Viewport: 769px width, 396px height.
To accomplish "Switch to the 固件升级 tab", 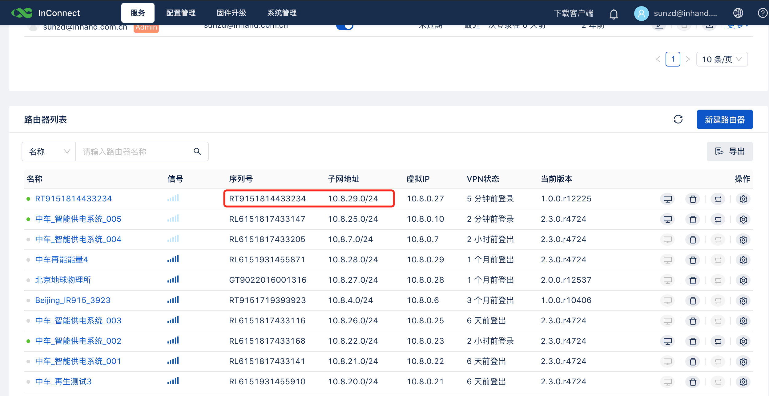I will (x=231, y=13).
